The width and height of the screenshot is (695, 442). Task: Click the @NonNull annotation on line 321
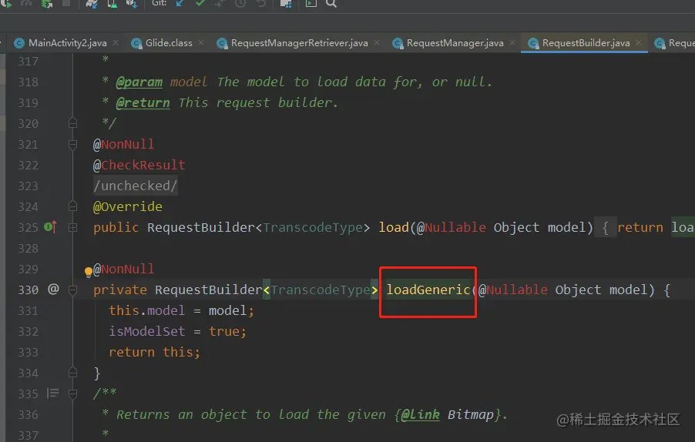[123, 144]
